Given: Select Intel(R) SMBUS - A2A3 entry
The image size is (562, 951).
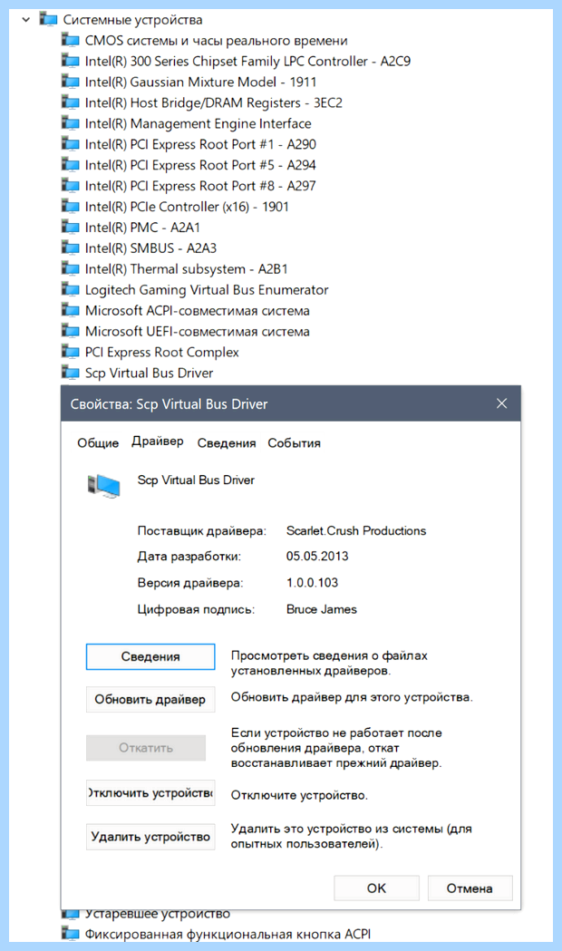Looking at the screenshot, I should pos(150,248).
